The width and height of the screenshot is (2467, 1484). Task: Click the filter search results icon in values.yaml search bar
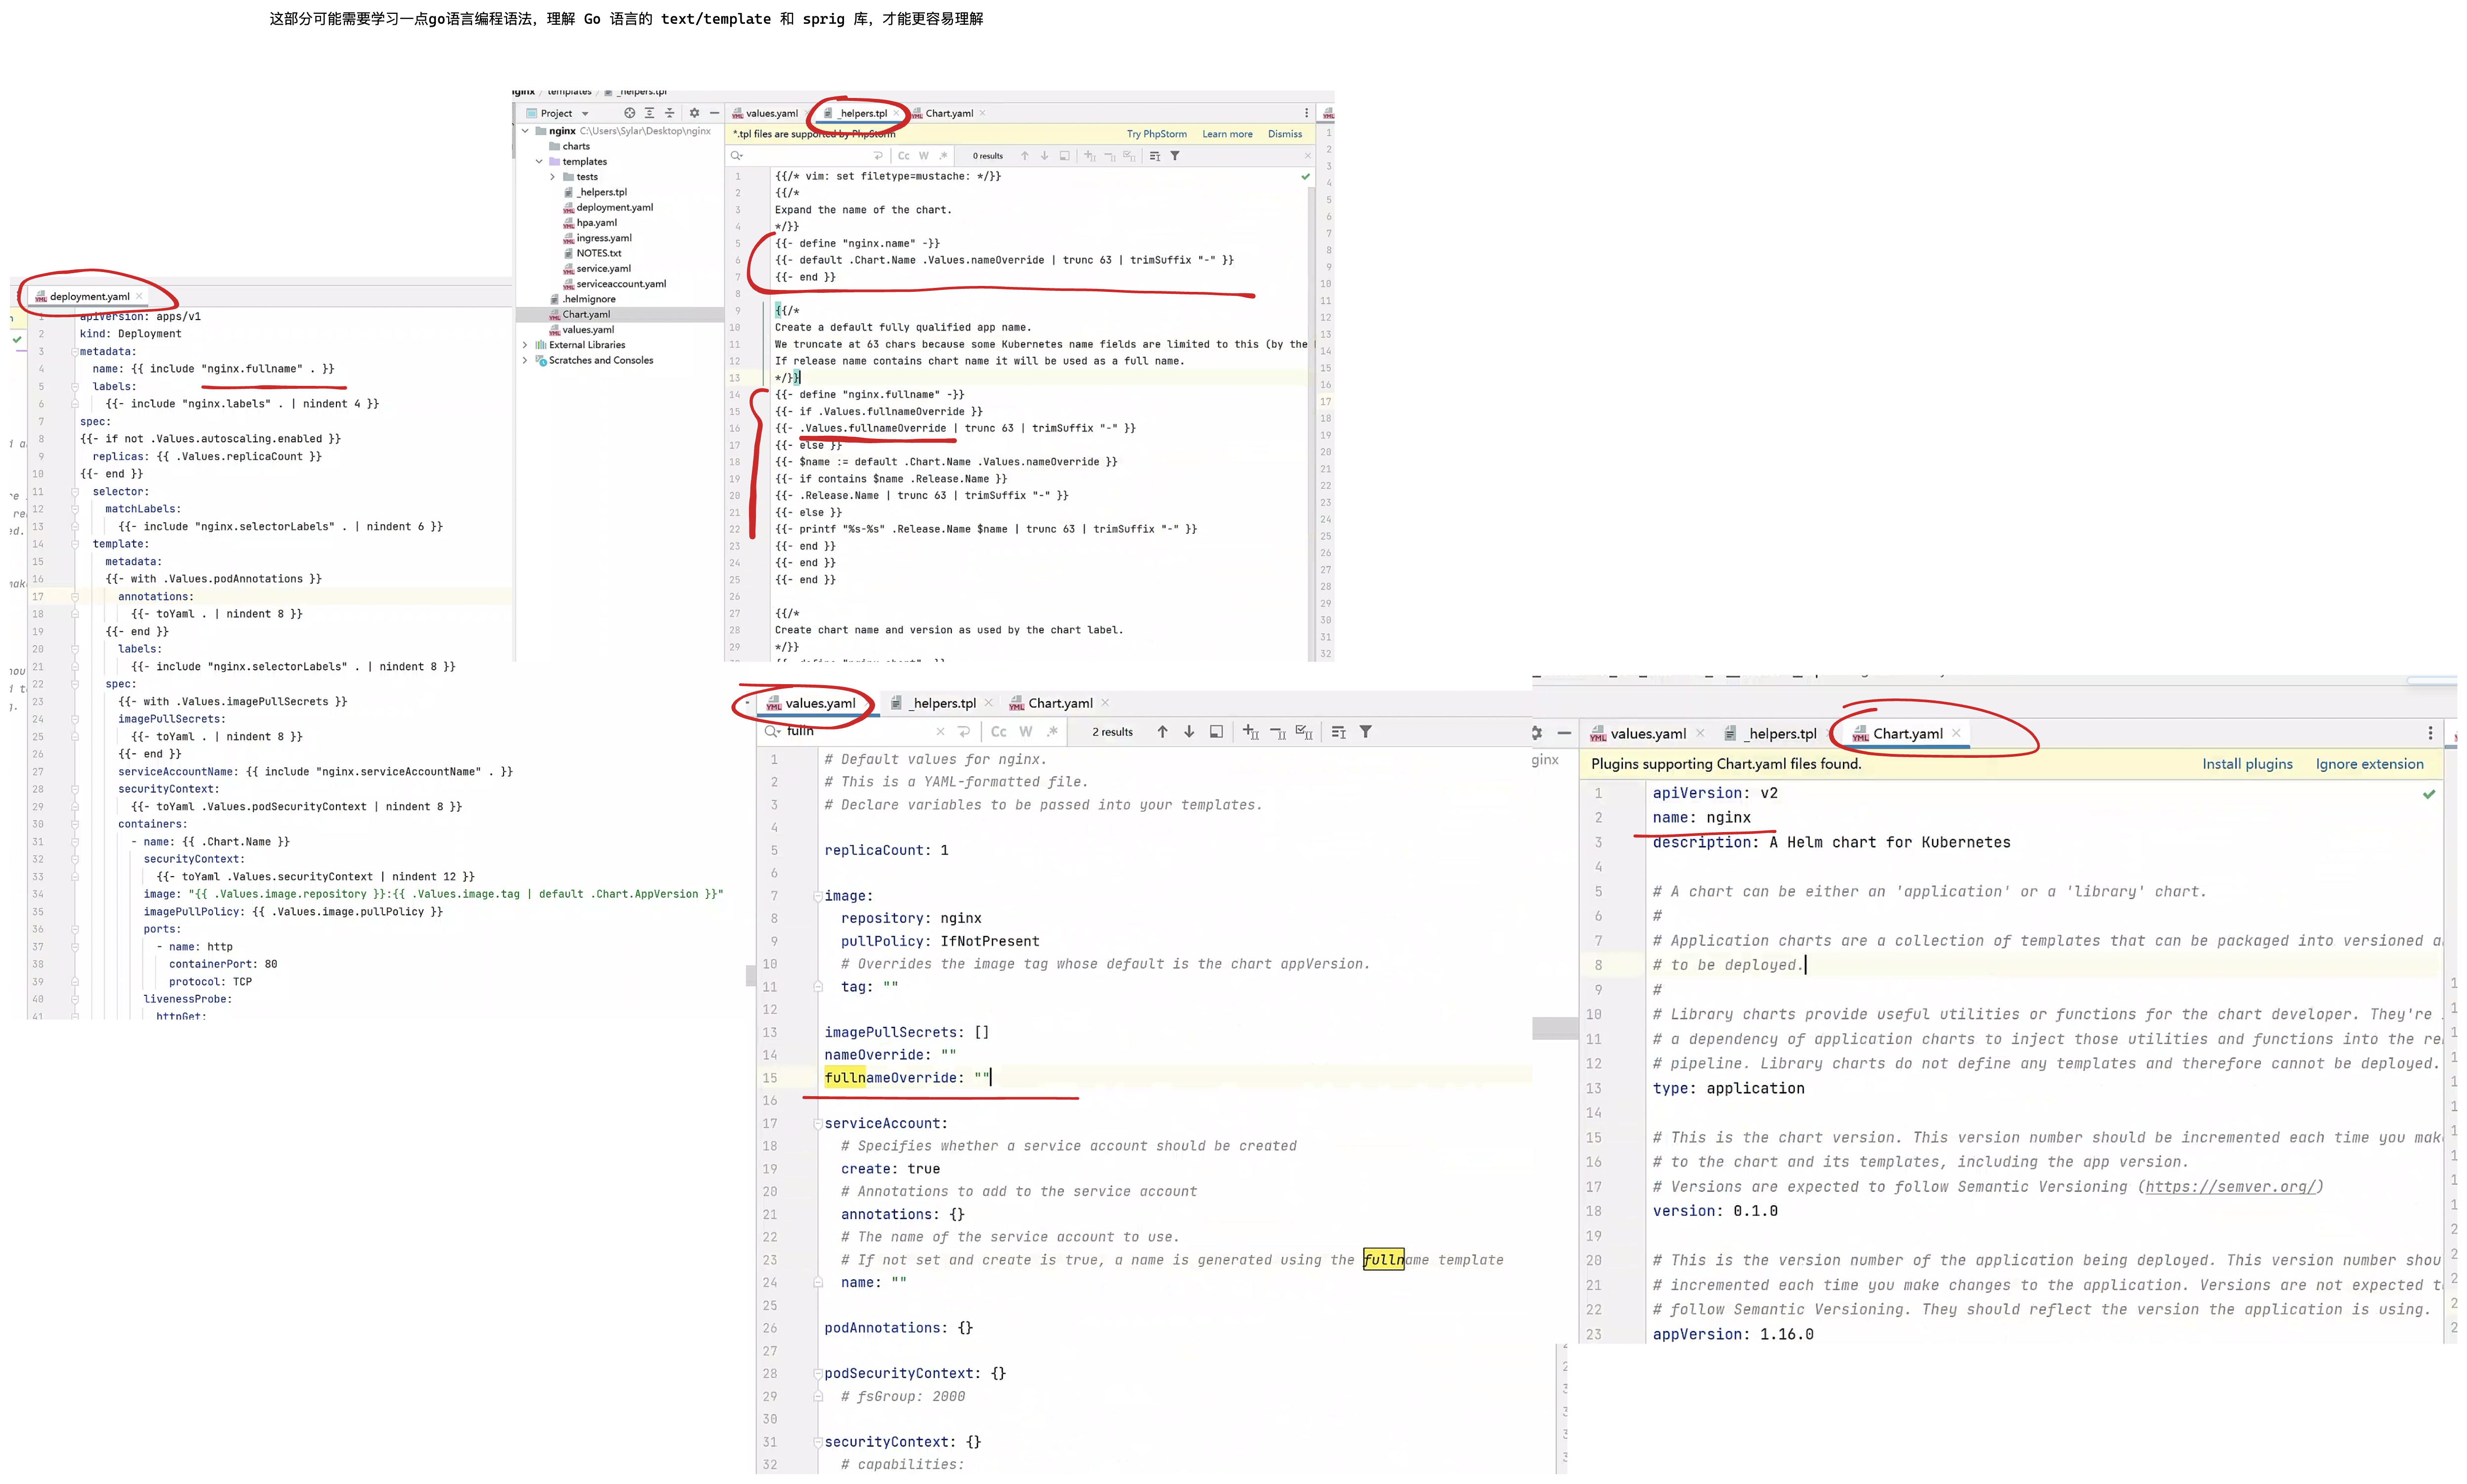[1365, 732]
